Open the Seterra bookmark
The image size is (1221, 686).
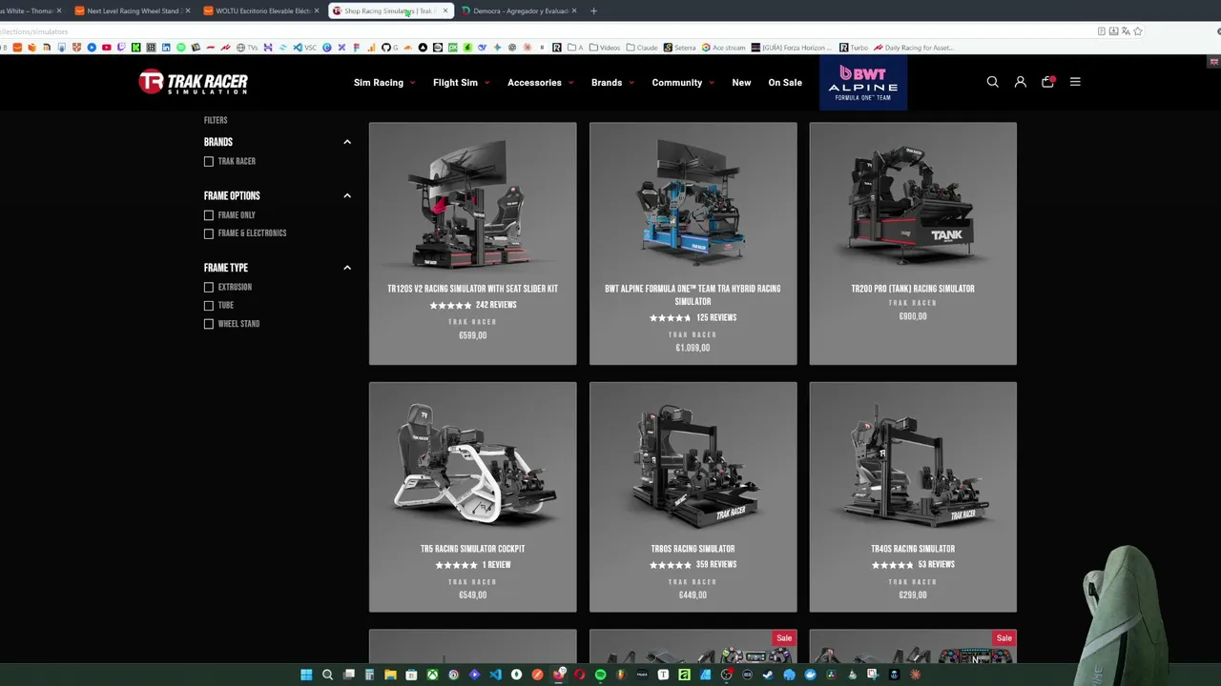pos(680,48)
